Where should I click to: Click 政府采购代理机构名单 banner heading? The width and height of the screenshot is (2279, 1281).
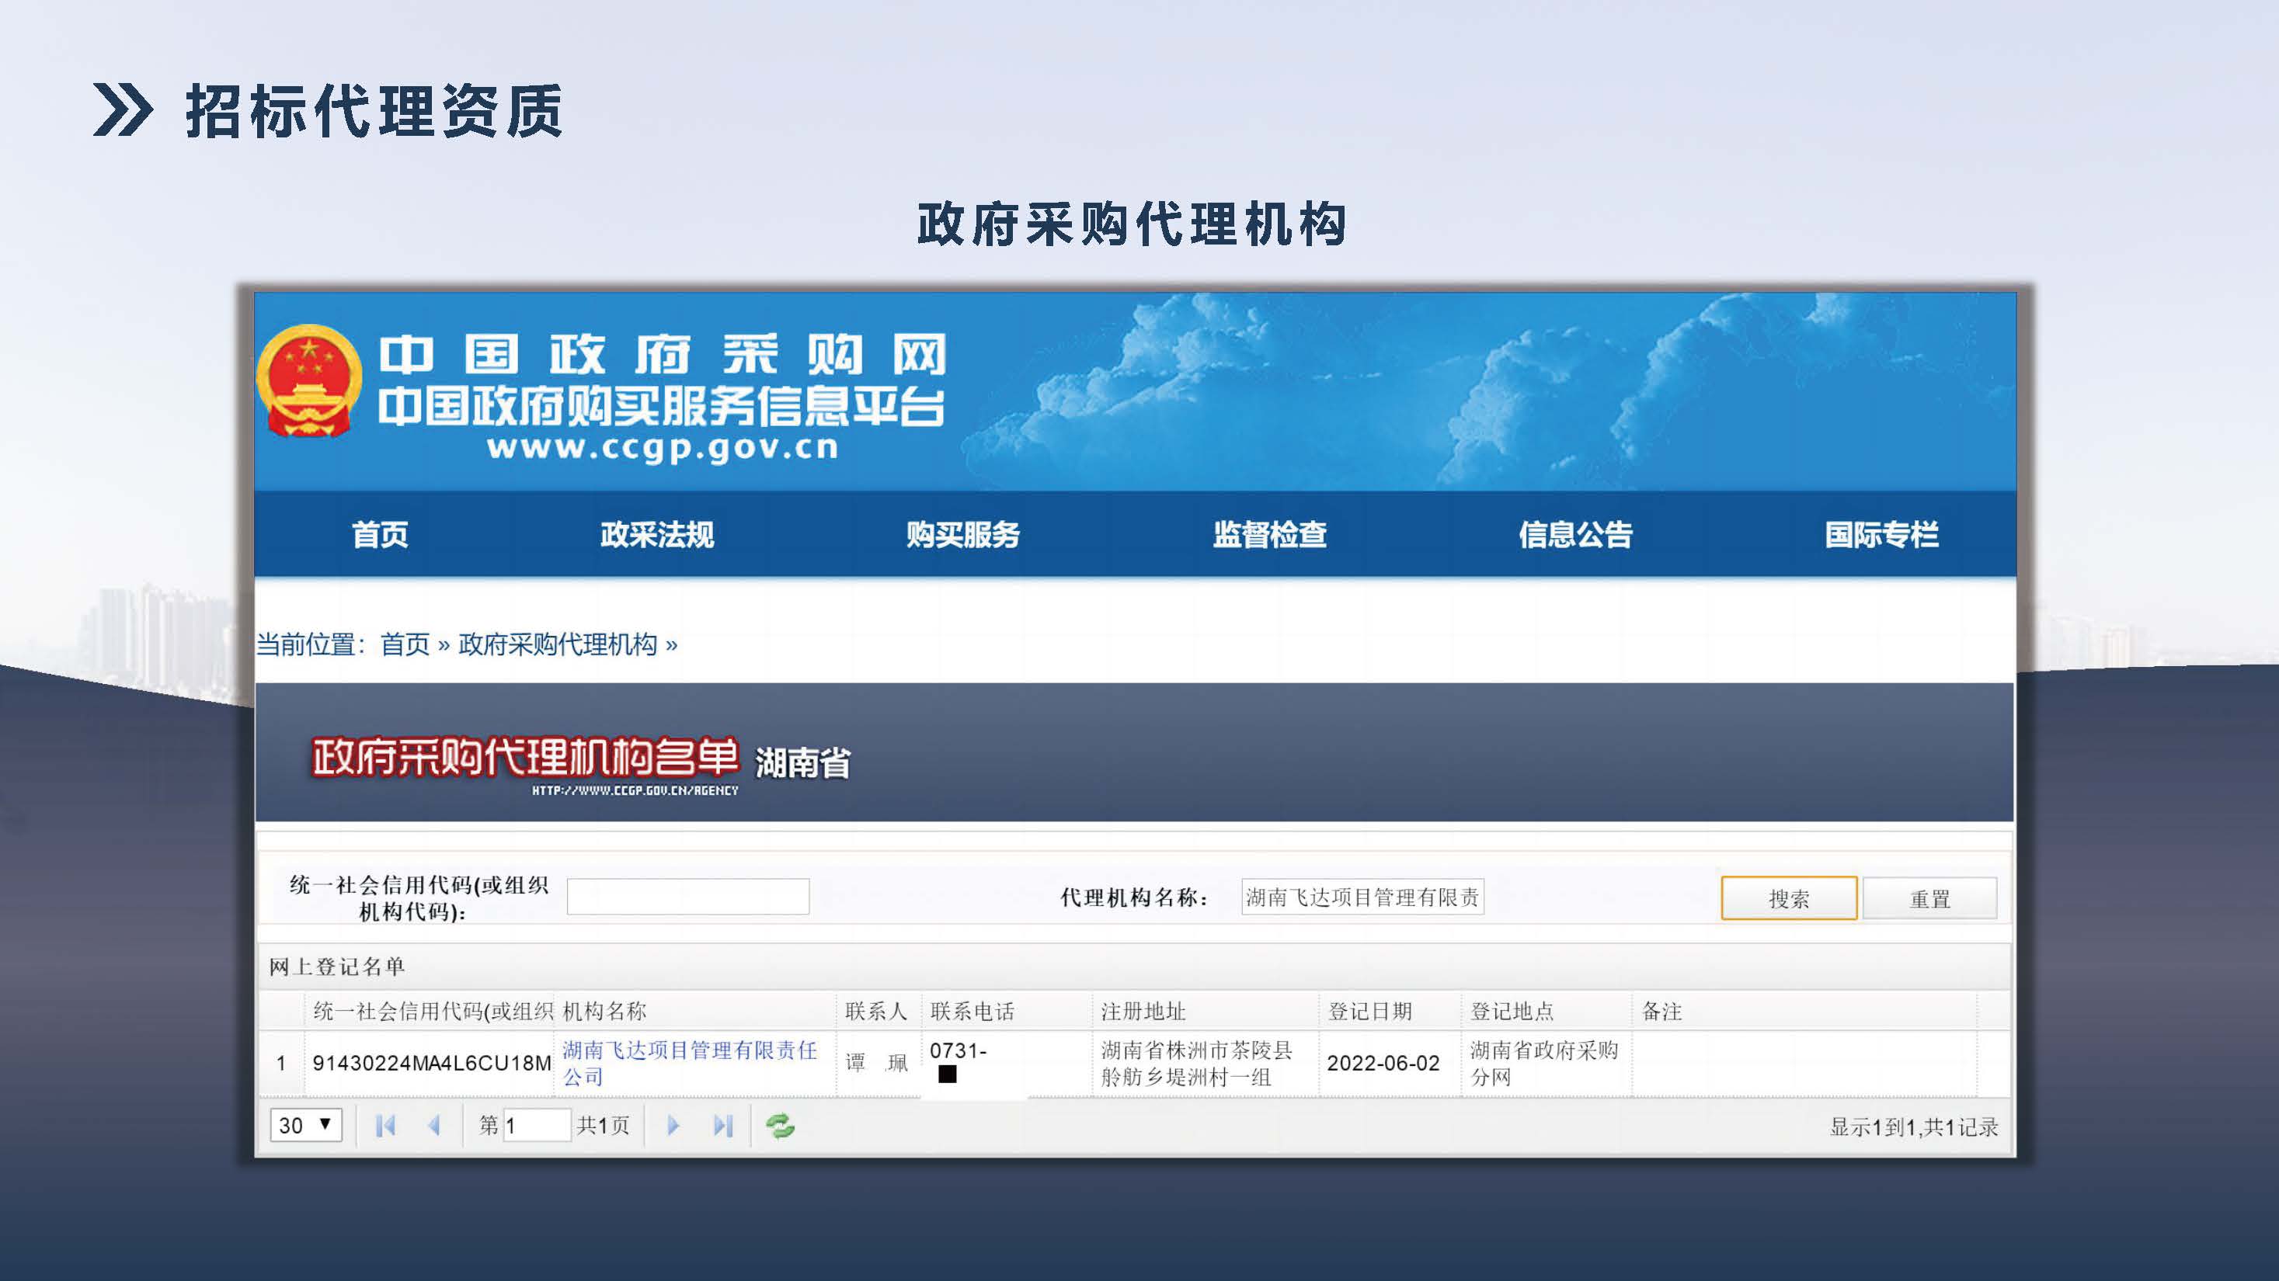pyautogui.click(x=524, y=757)
